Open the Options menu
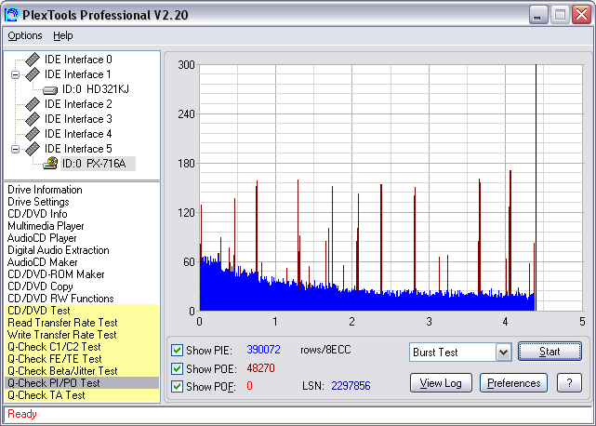 click(x=25, y=35)
